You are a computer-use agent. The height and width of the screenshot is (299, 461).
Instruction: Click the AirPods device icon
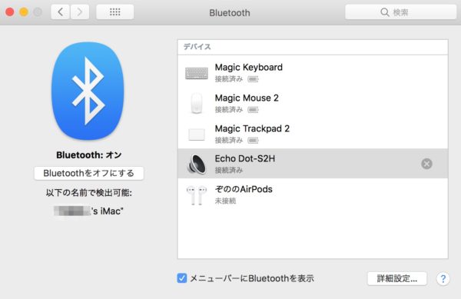coord(197,195)
